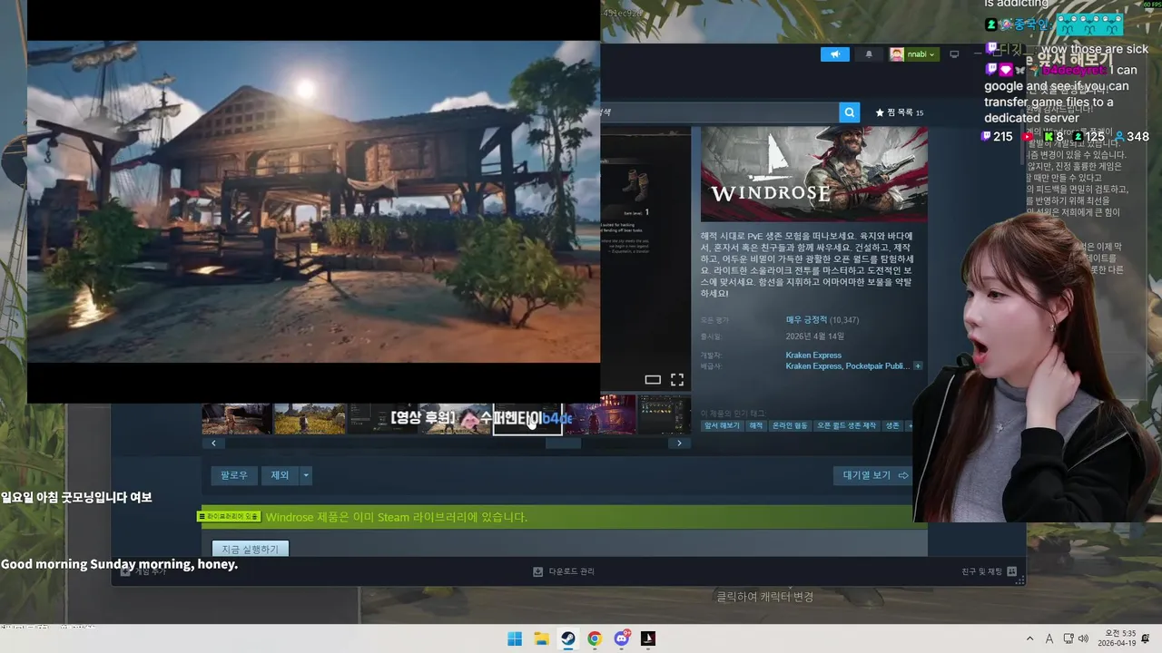Open Friends & Chat (친구 및 채팅)
The width and height of the screenshot is (1162, 653).
tap(989, 571)
